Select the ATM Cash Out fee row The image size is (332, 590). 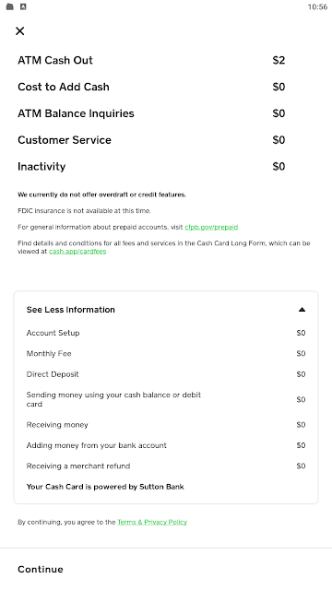tap(151, 60)
